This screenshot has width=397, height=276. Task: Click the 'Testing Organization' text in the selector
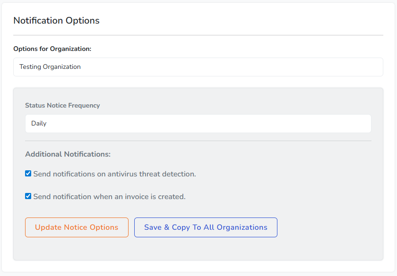[x=50, y=67]
